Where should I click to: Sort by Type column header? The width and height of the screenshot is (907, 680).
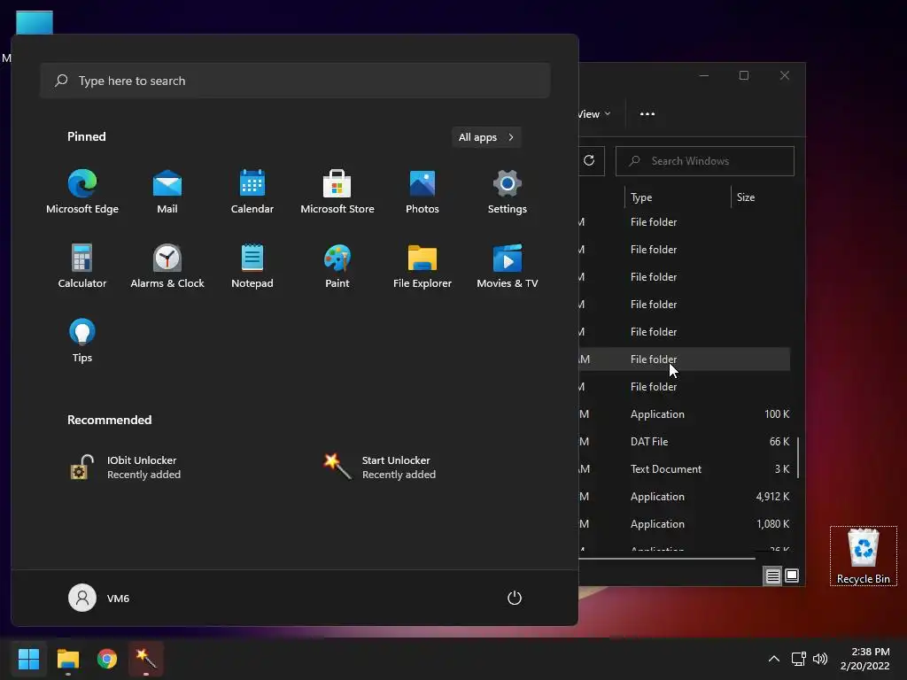pyautogui.click(x=678, y=197)
